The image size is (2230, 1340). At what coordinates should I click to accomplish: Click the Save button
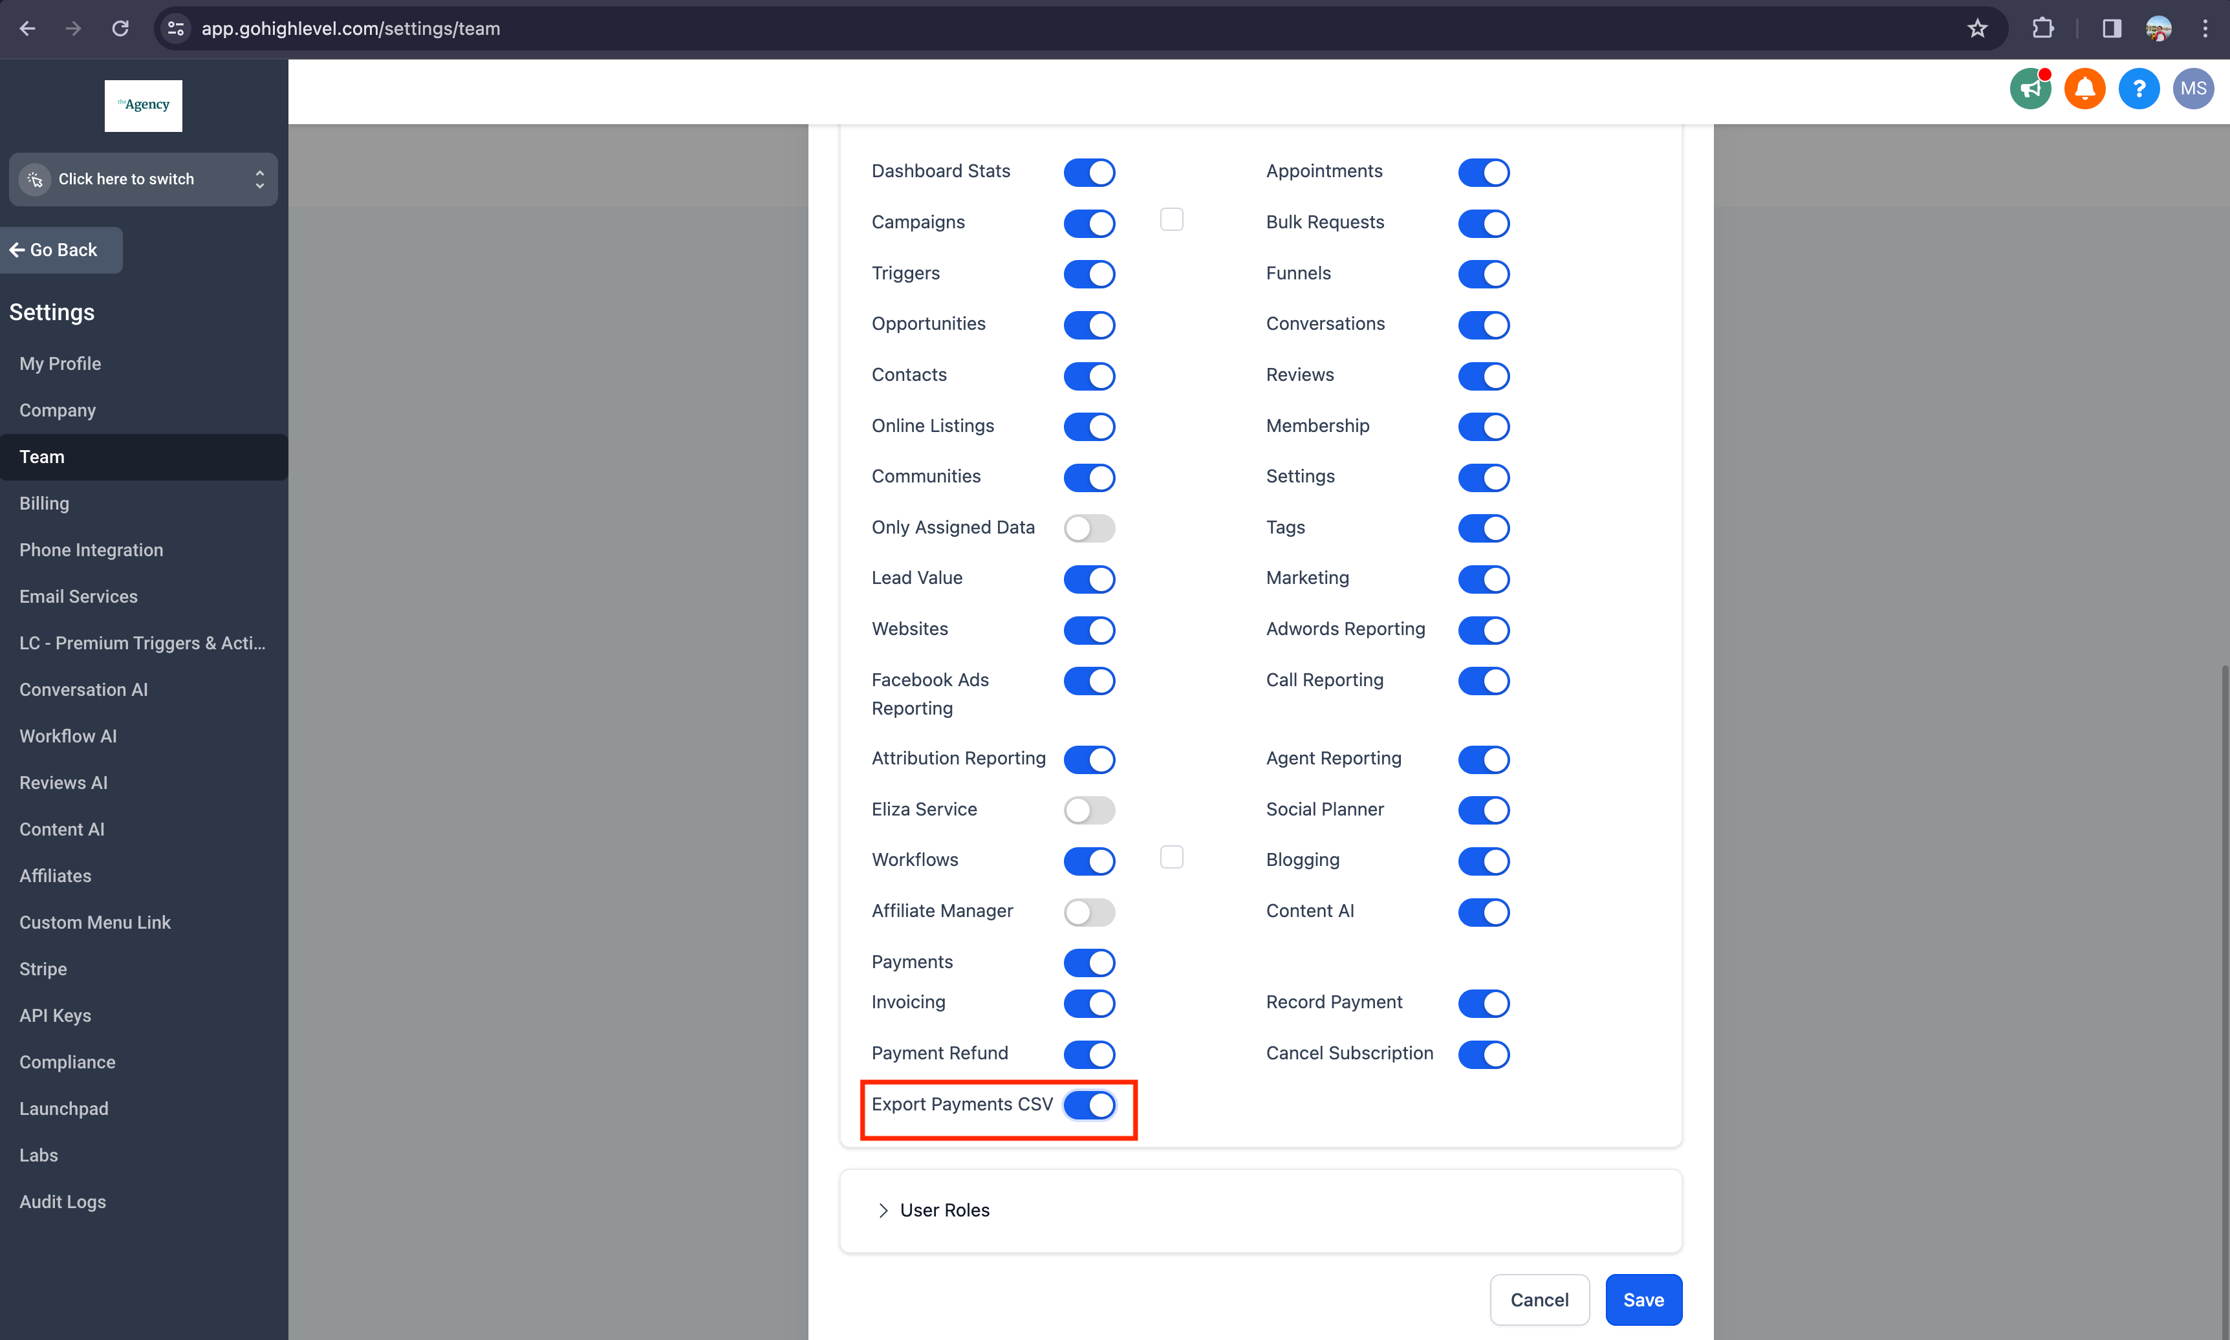pyautogui.click(x=1642, y=1299)
